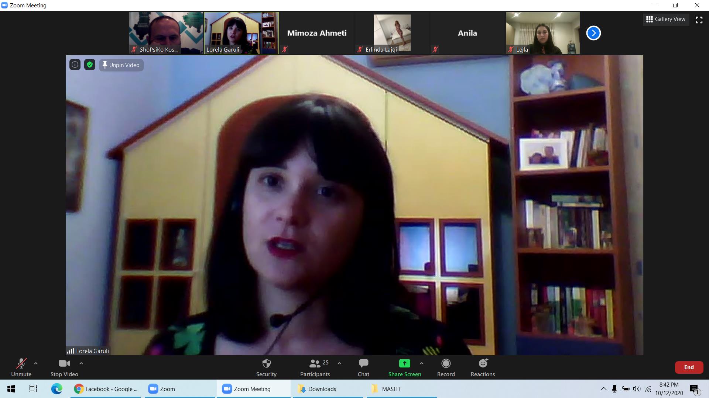The image size is (709, 398).
Task: Switch to Zoom Meeting taskbar item
Action: pyautogui.click(x=254, y=389)
